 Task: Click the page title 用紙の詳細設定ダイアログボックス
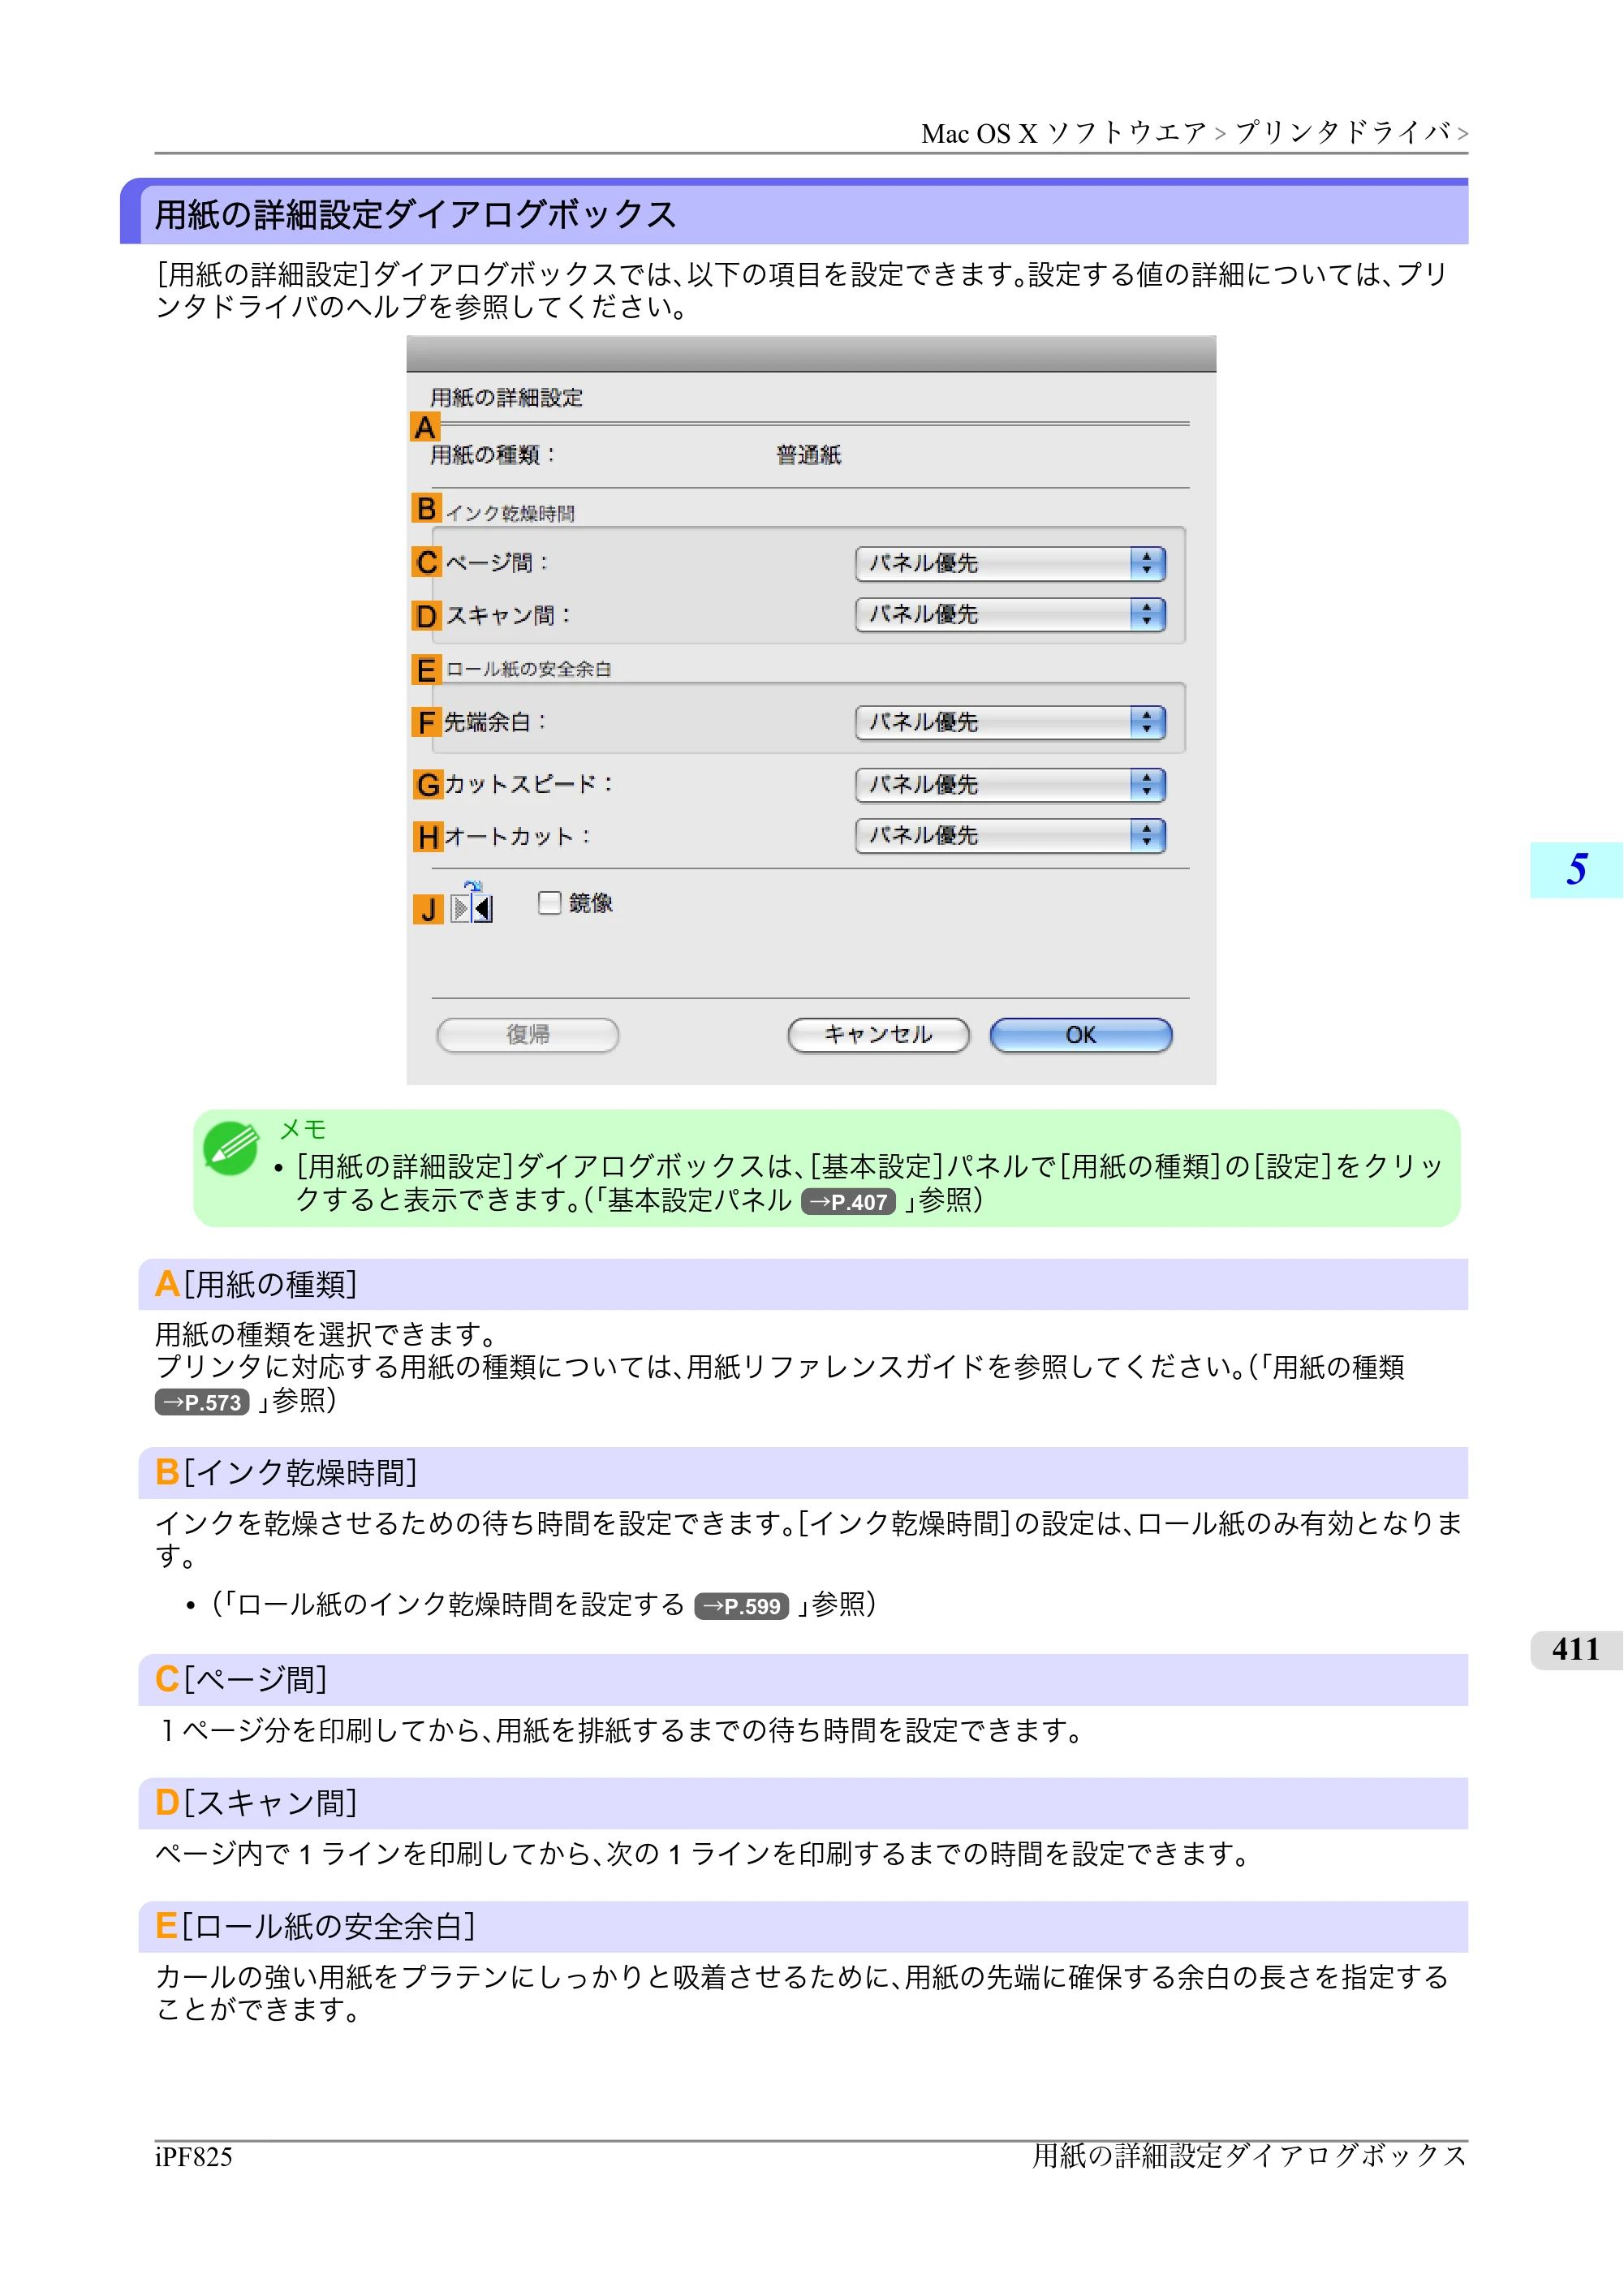(x=416, y=215)
